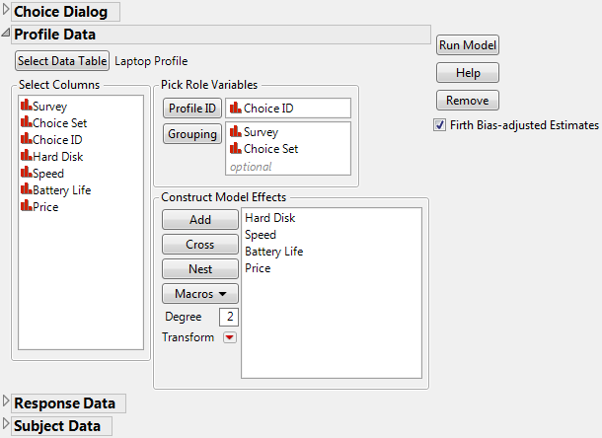Expand the Subject Data section

[x=6, y=425]
